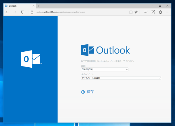Open the Share icon in Edge toolbar
Viewport: 175px width, 126px height.
(x=160, y=12)
